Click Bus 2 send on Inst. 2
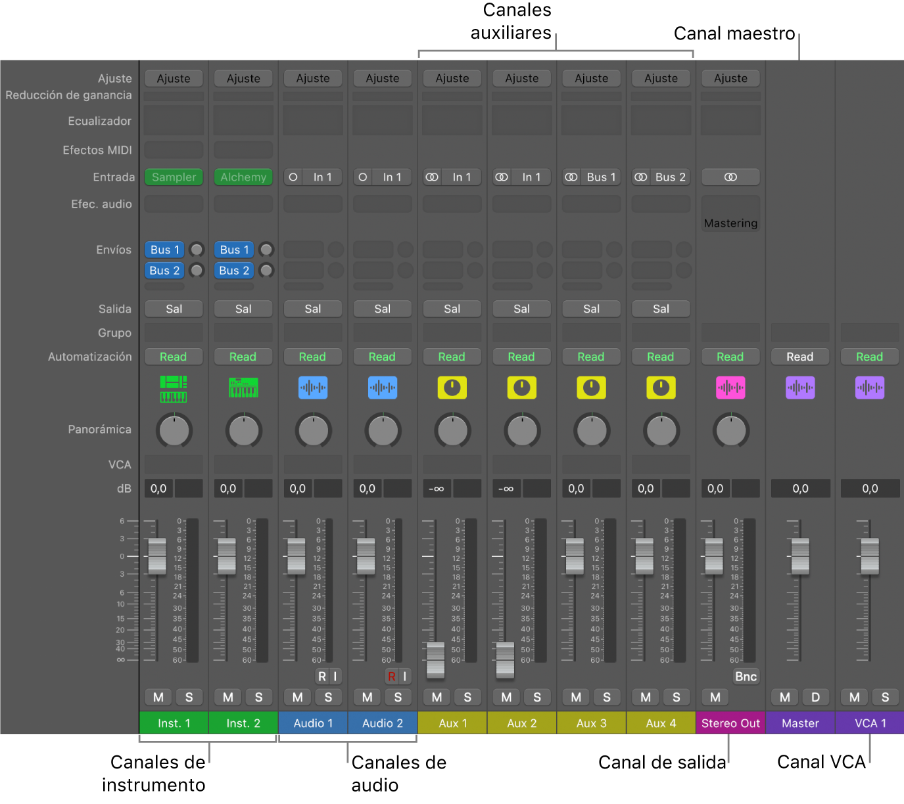The image size is (904, 804). tap(234, 271)
